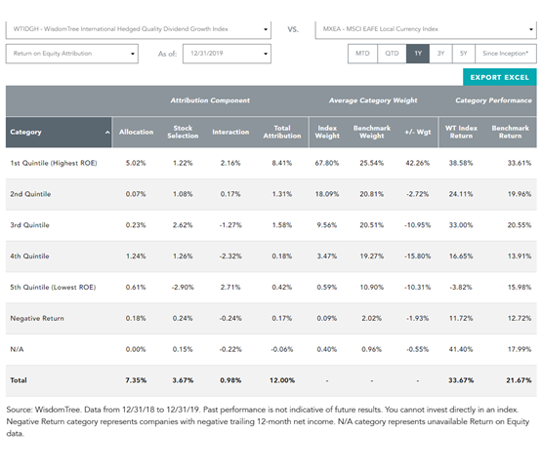Select the MTD period tab
542x471 pixels.
(x=362, y=54)
